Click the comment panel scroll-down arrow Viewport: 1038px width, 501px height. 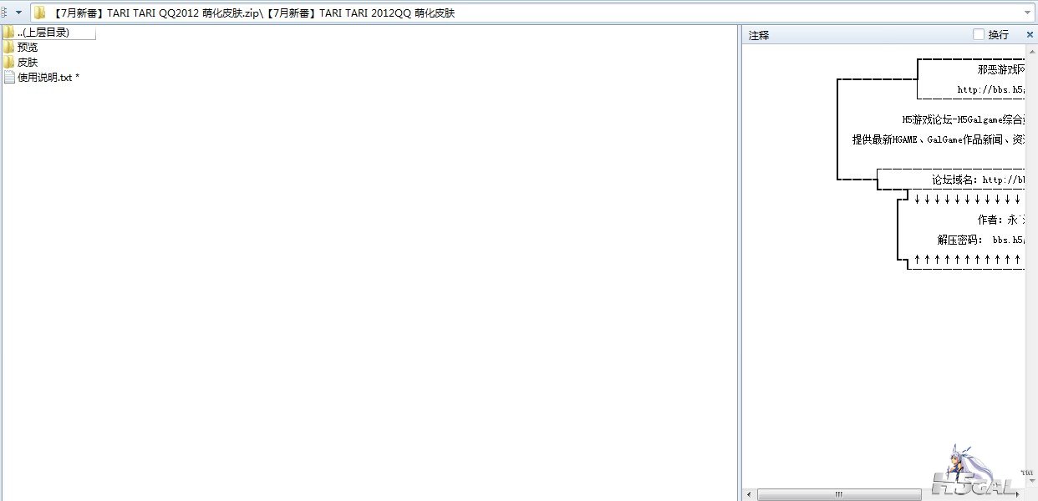pos(1030,481)
